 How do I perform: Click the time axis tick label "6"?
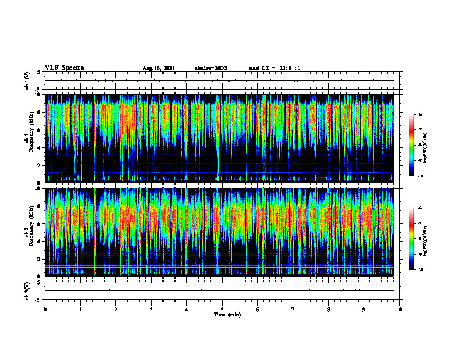(x=258, y=310)
